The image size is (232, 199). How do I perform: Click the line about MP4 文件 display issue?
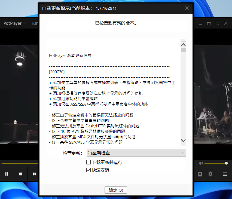(92, 137)
